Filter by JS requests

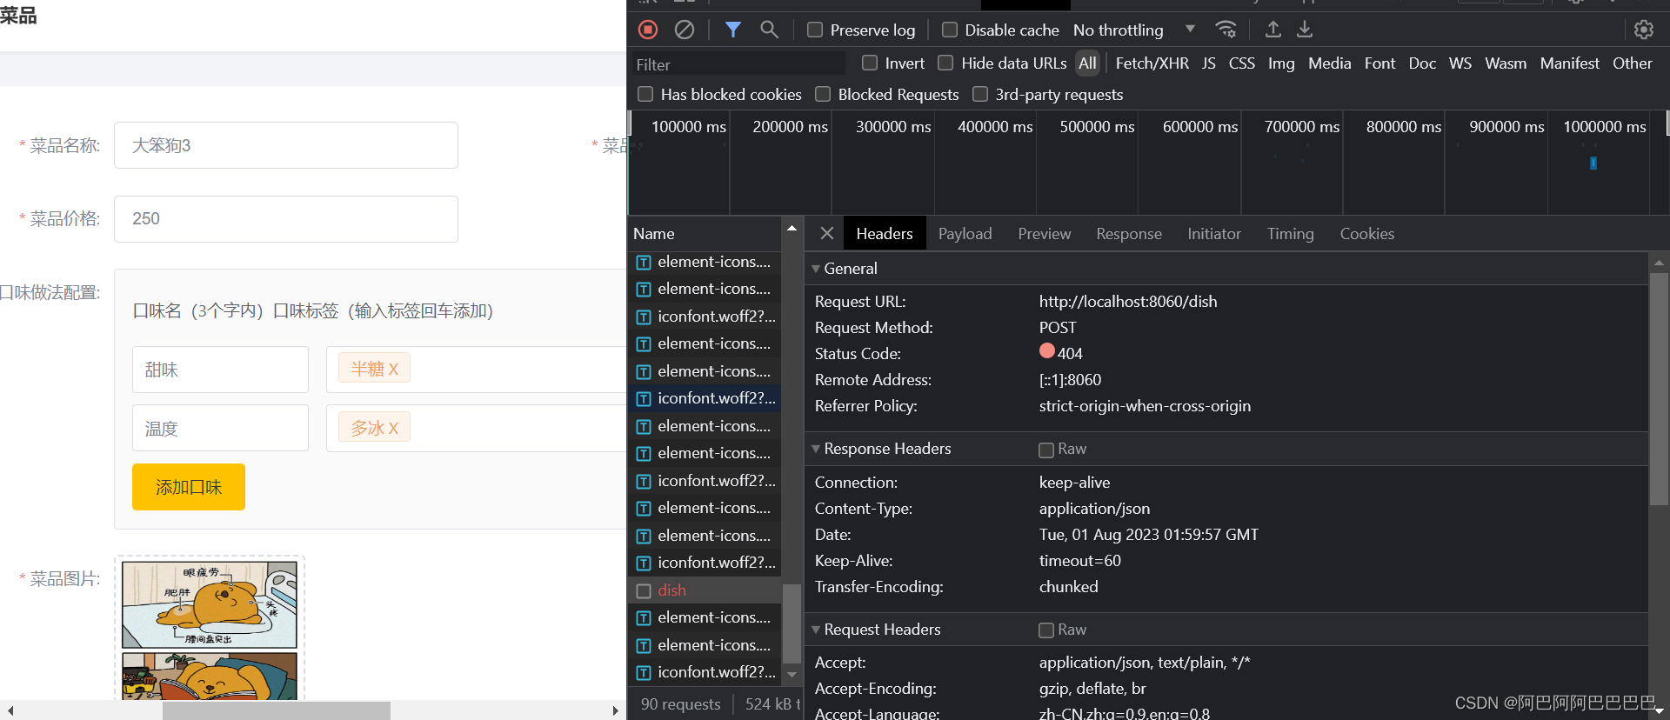point(1209,63)
